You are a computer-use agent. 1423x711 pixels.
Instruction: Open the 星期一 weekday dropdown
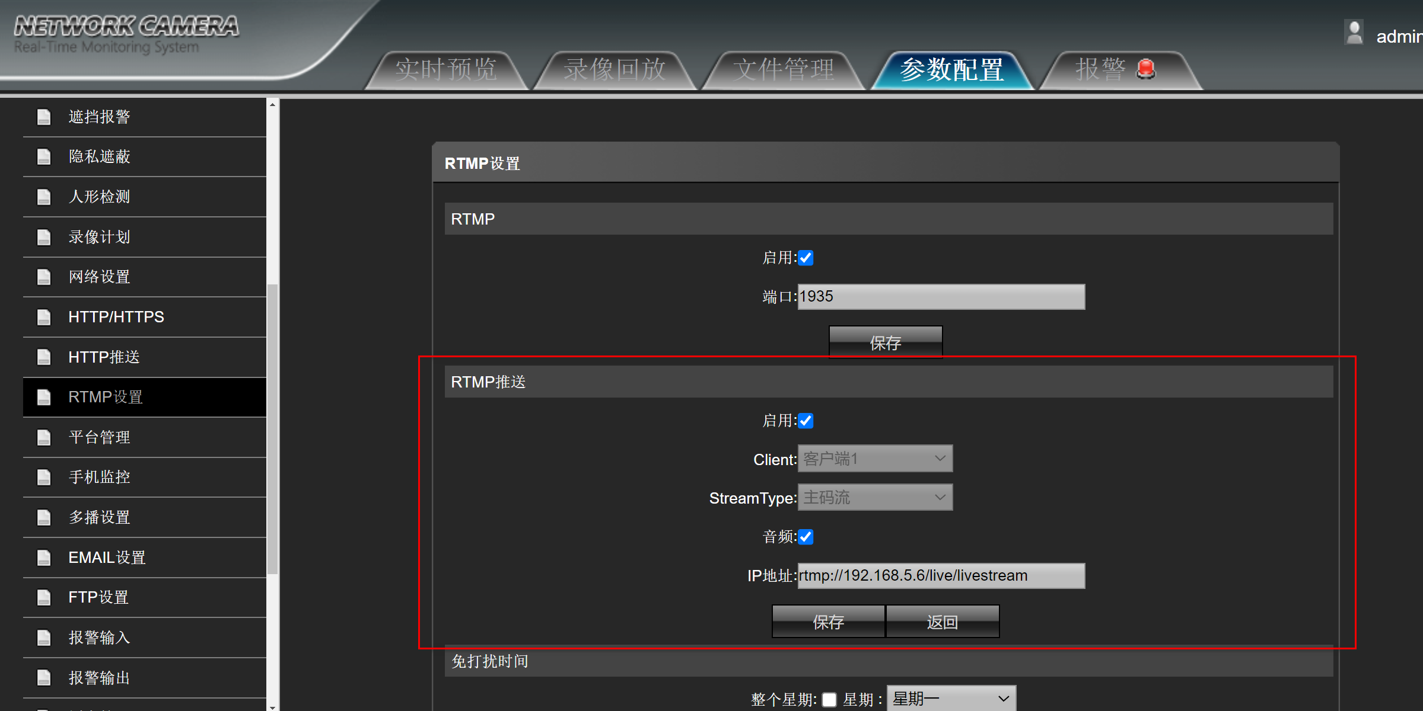pos(951,699)
